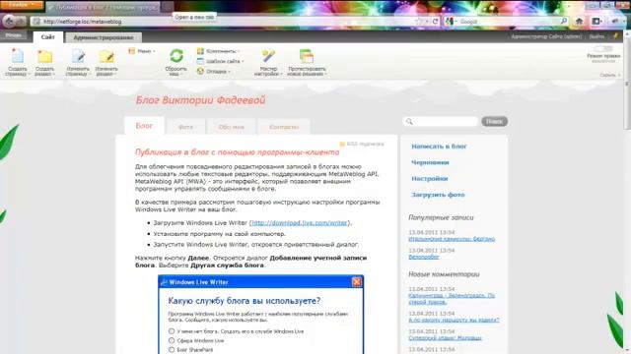Open a new browser tab
The image size is (631, 354).
click(169, 7)
